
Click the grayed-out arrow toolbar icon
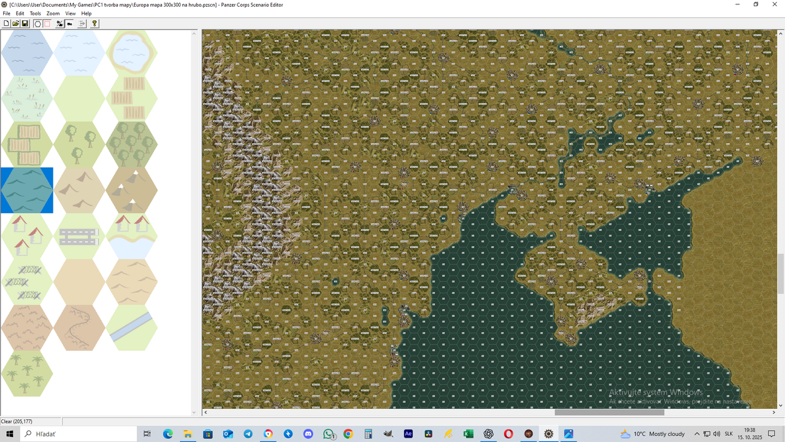pyautogui.click(x=82, y=23)
